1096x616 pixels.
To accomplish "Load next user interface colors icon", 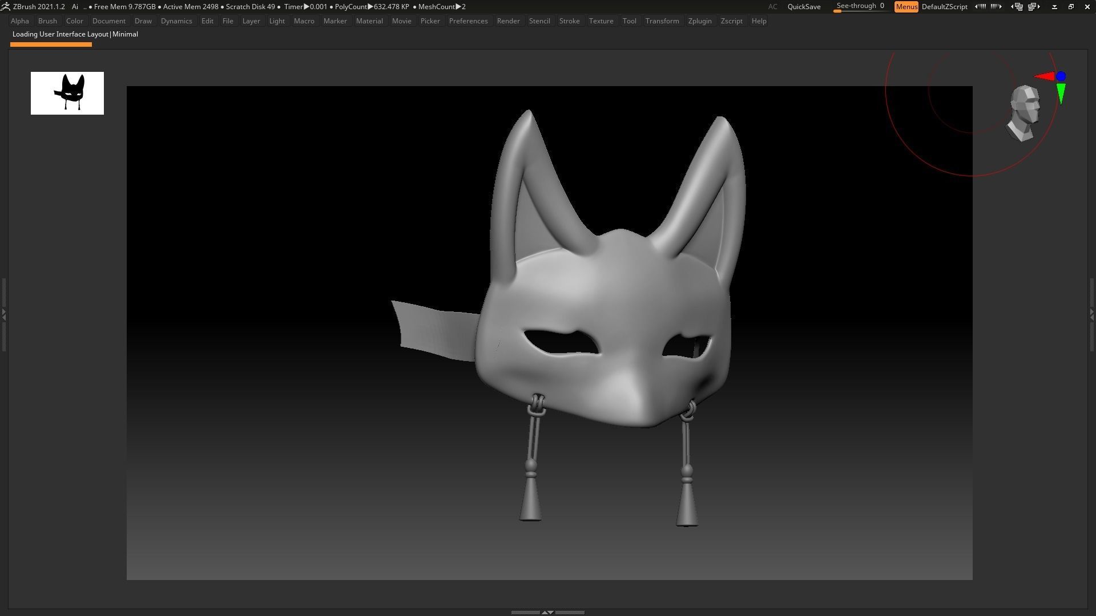I will (x=996, y=7).
